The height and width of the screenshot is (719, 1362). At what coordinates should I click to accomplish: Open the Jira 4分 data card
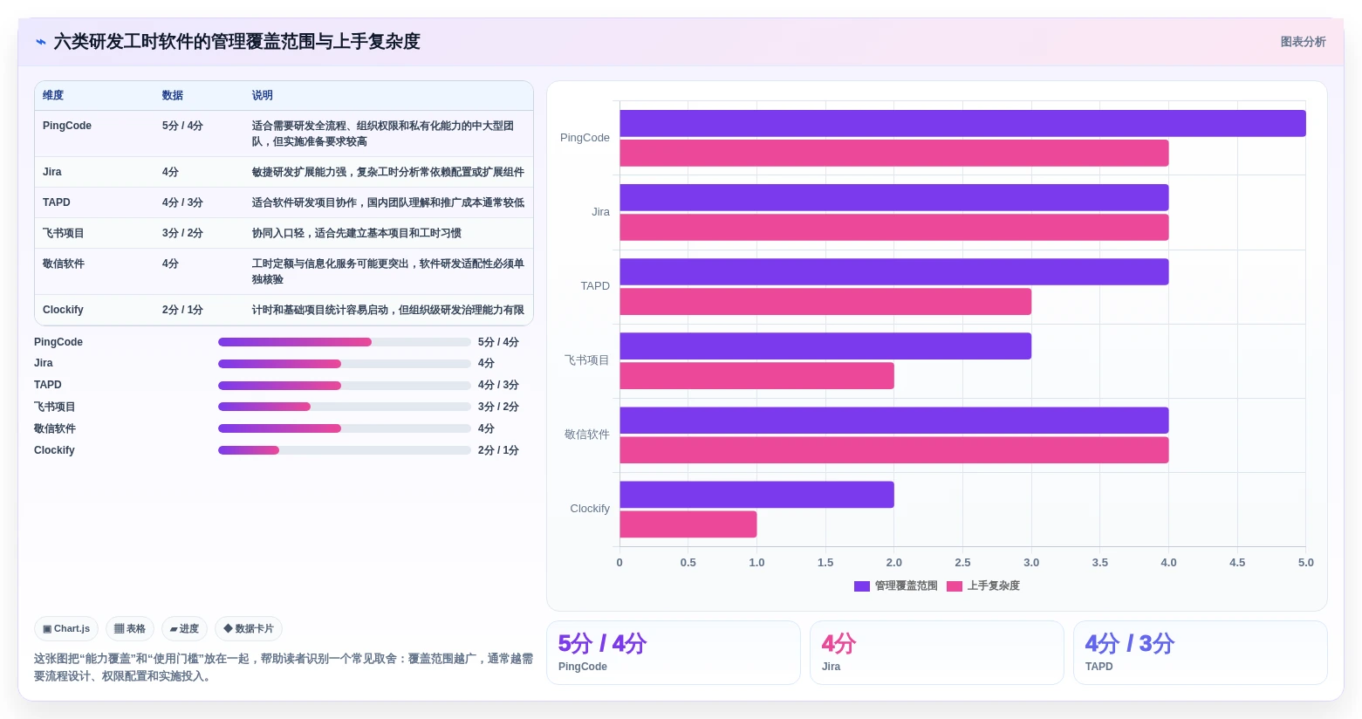tap(937, 653)
